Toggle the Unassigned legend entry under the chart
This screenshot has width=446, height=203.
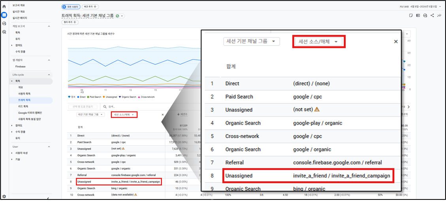click(110, 97)
